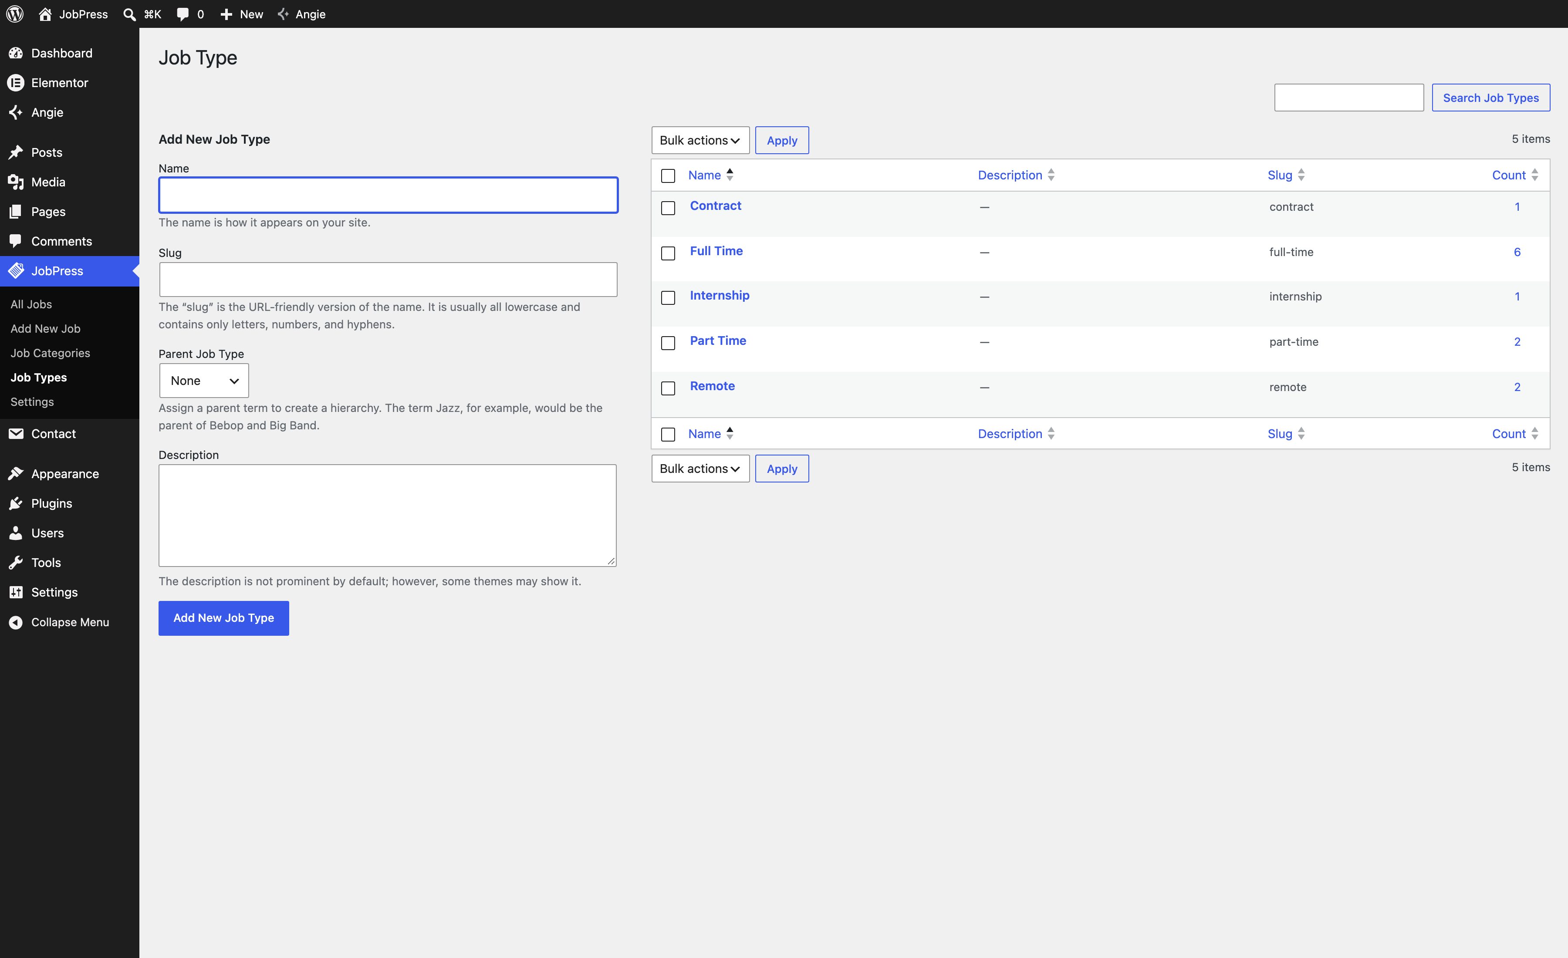1568x958 pixels.
Task: Click the Users person icon
Action: [16, 533]
